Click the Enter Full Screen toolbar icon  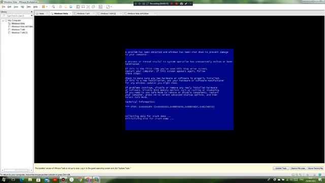tap(88, 7)
